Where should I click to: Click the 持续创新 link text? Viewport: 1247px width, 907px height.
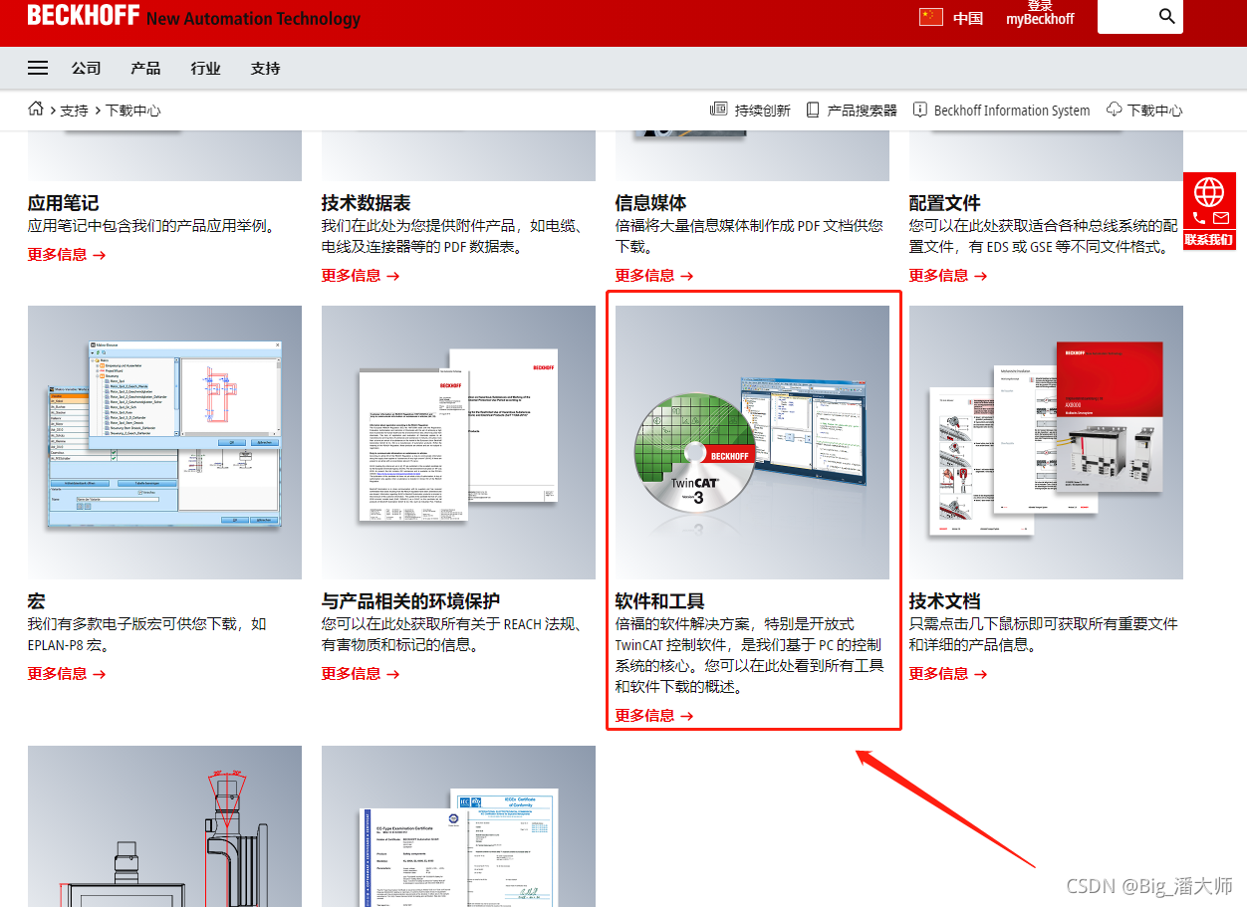click(763, 111)
